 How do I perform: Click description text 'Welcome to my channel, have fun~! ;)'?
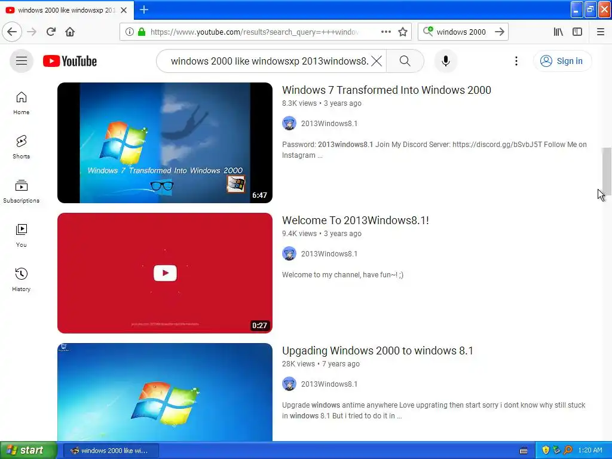pyautogui.click(x=342, y=275)
